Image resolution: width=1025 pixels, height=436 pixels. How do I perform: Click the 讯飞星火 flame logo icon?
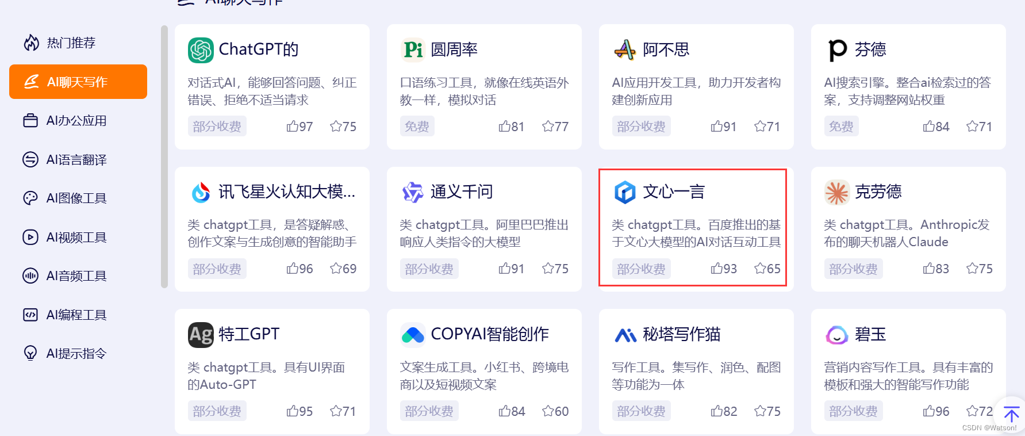[201, 192]
